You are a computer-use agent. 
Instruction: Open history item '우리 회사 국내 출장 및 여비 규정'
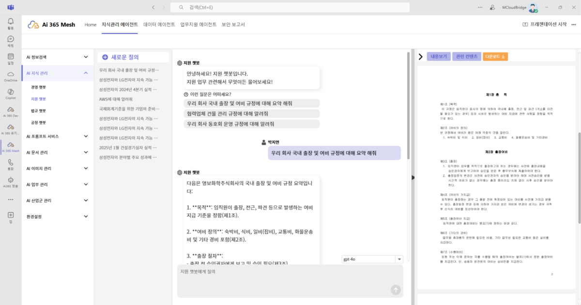click(129, 70)
